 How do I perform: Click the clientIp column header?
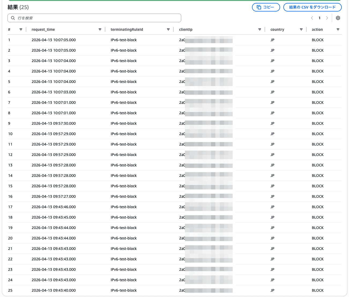[x=186, y=29]
